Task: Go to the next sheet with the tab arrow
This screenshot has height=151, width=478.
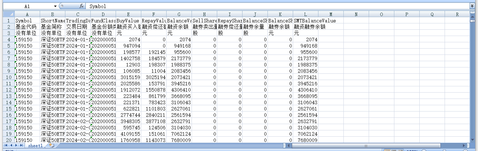Action: coord(16,145)
